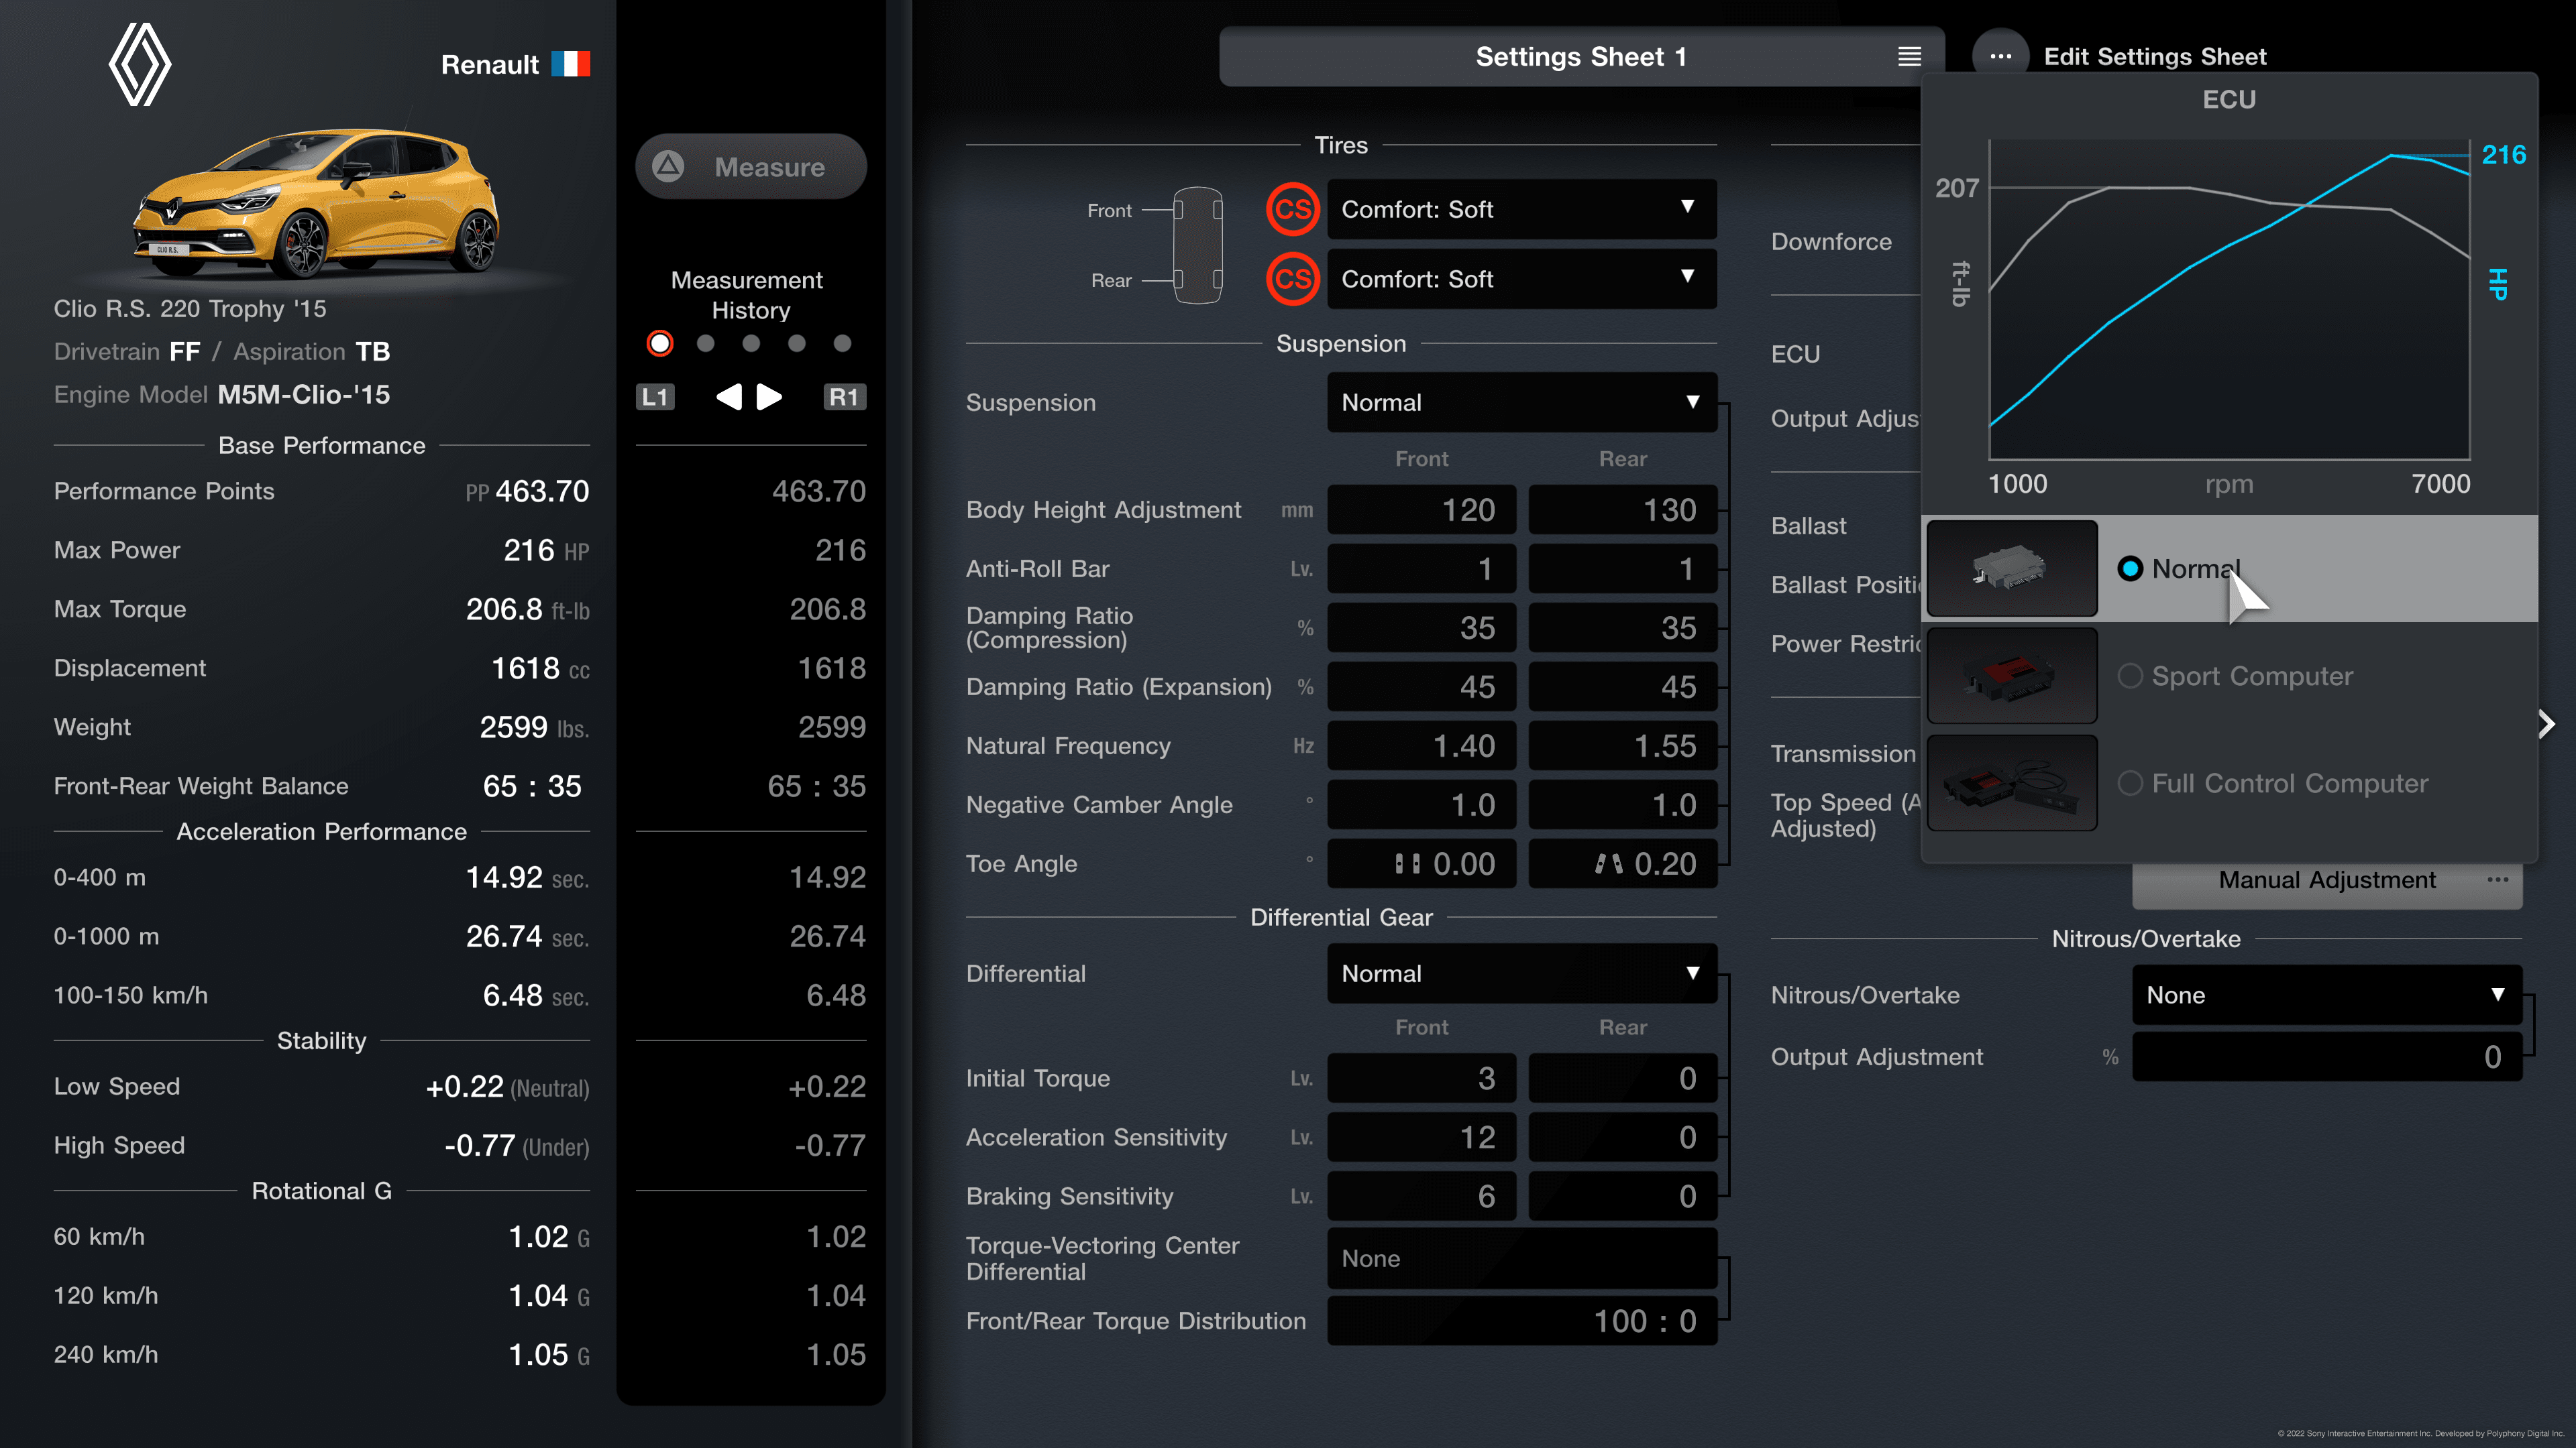
Task: Select first measurement history dot
Action: coord(660,343)
